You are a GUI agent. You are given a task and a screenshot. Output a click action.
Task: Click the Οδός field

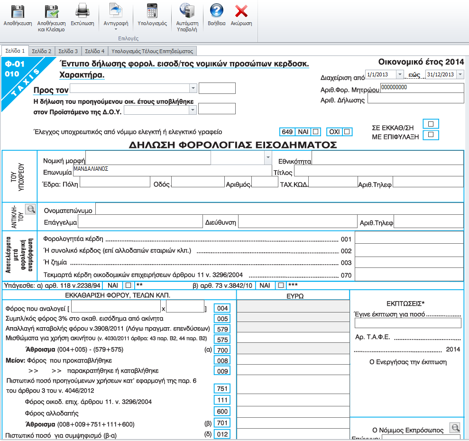point(198,182)
